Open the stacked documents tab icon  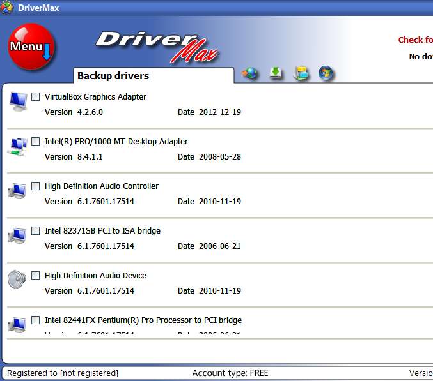coord(301,73)
